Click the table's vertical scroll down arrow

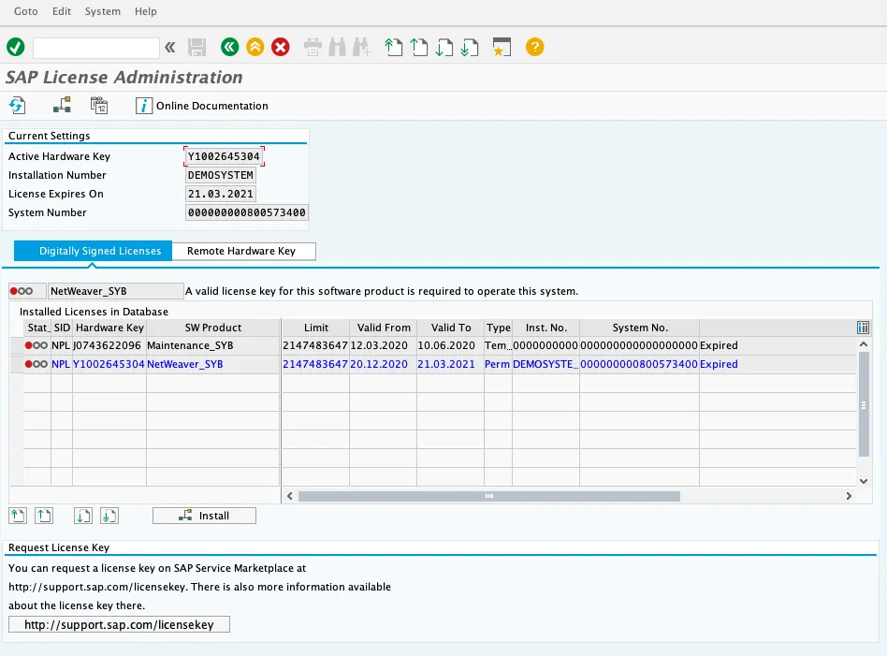click(x=863, y=479)
